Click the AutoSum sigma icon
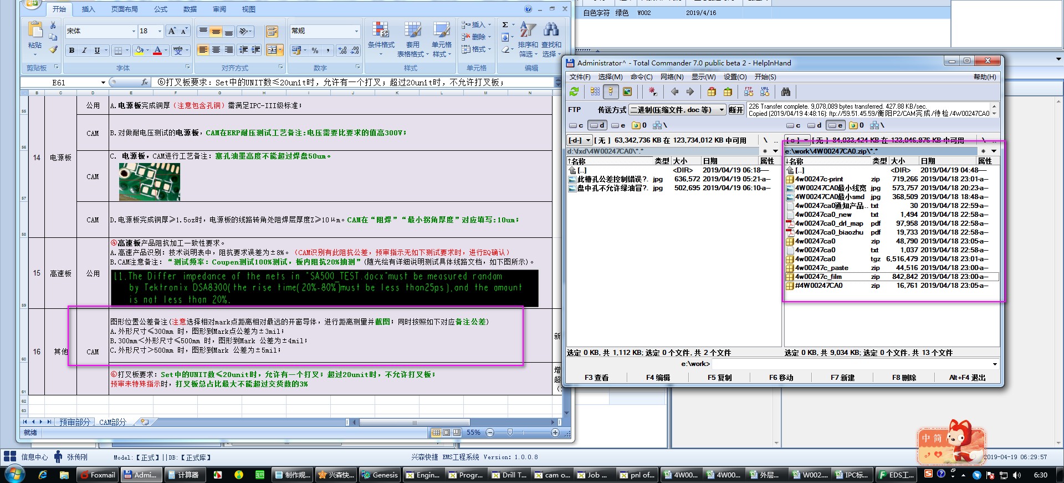 (x=505, y=25)
